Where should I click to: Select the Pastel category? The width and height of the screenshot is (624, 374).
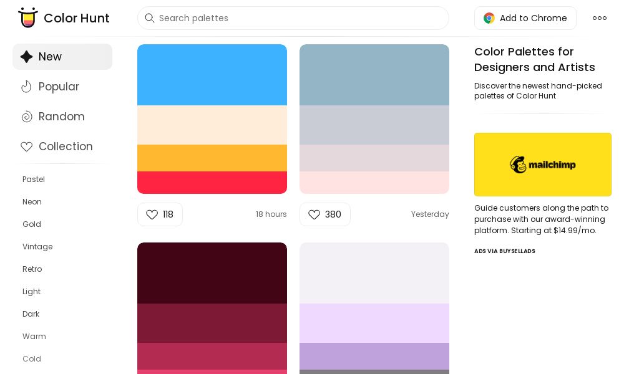click(x=34, y=180)
